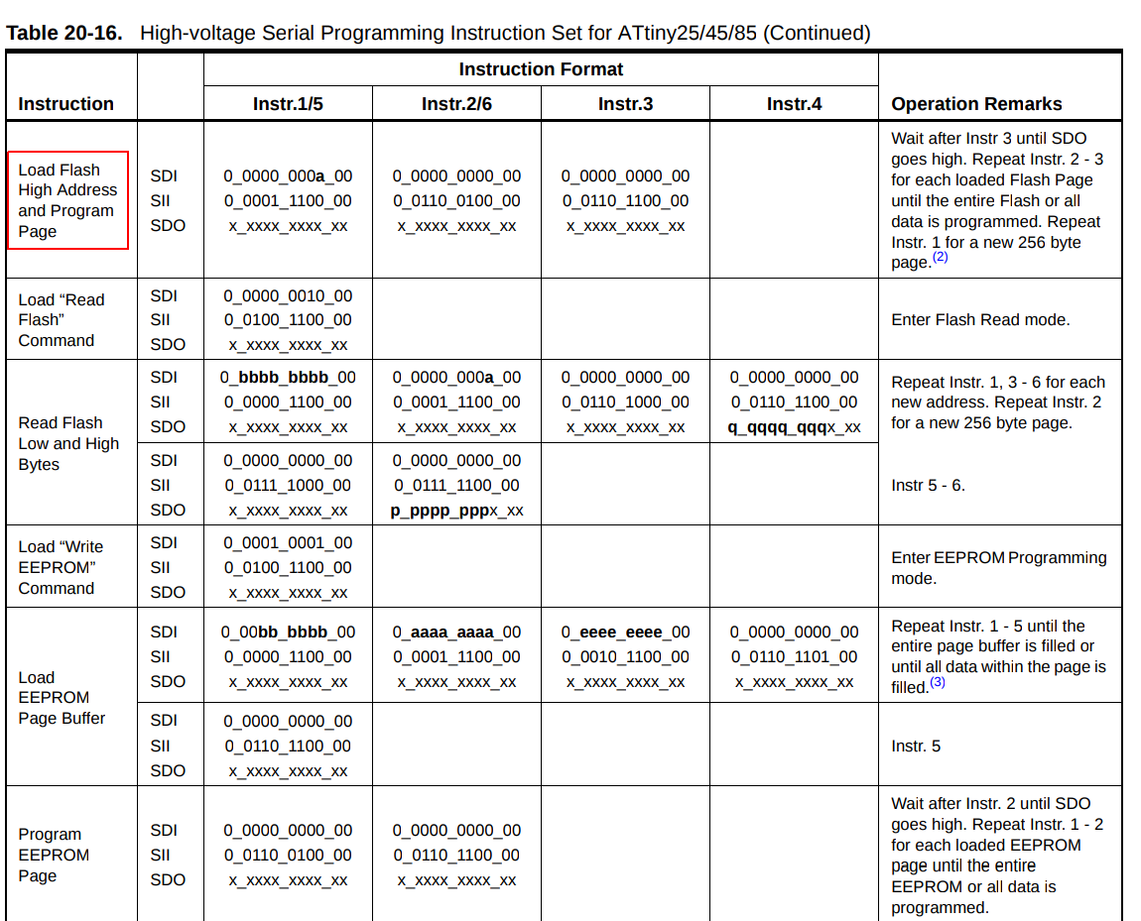
Task: Click '0_0110_0100_00' in Program EEPROM Page row
Action: 288,855
